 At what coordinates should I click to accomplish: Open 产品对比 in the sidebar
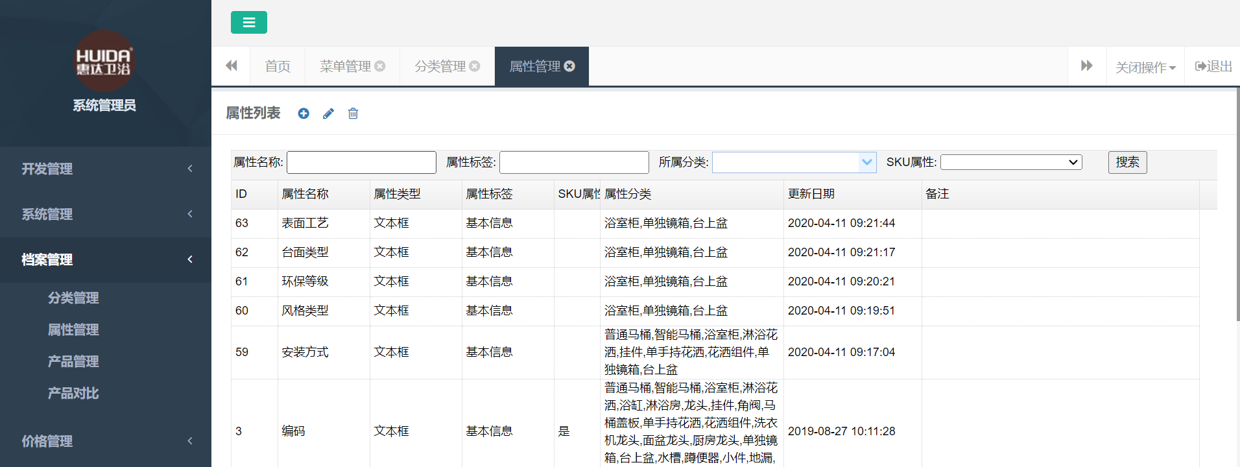pos(73,393)
